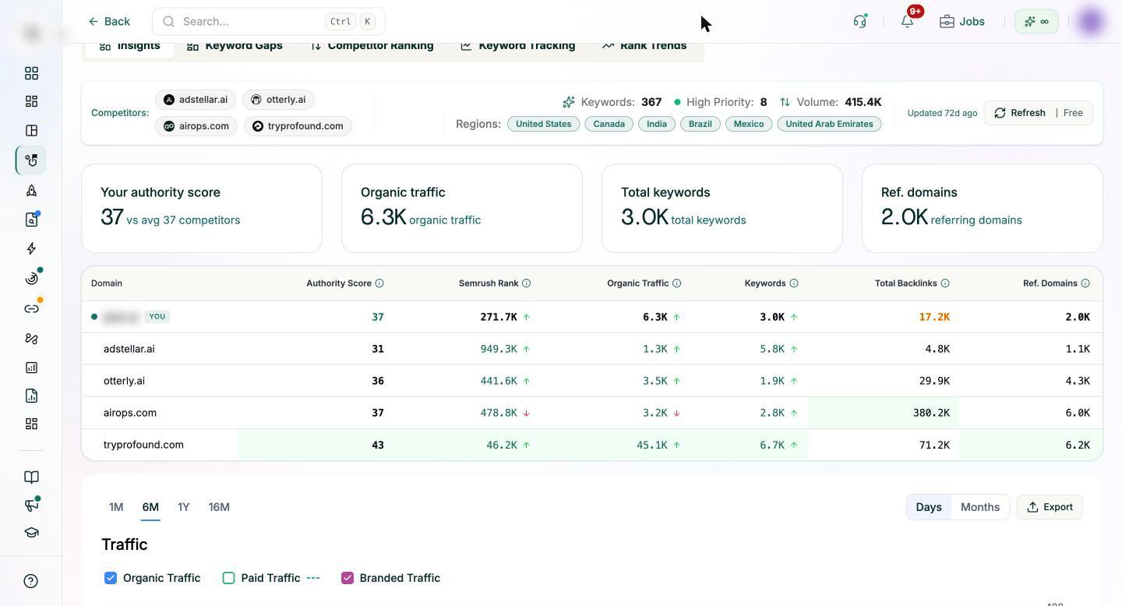This screenshot has height=606, width=1122.
Task: Show info for the Ref. Domains column
Action: 1085,284
